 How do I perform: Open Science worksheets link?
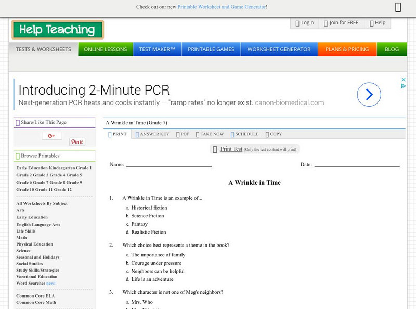coord(23,251)
